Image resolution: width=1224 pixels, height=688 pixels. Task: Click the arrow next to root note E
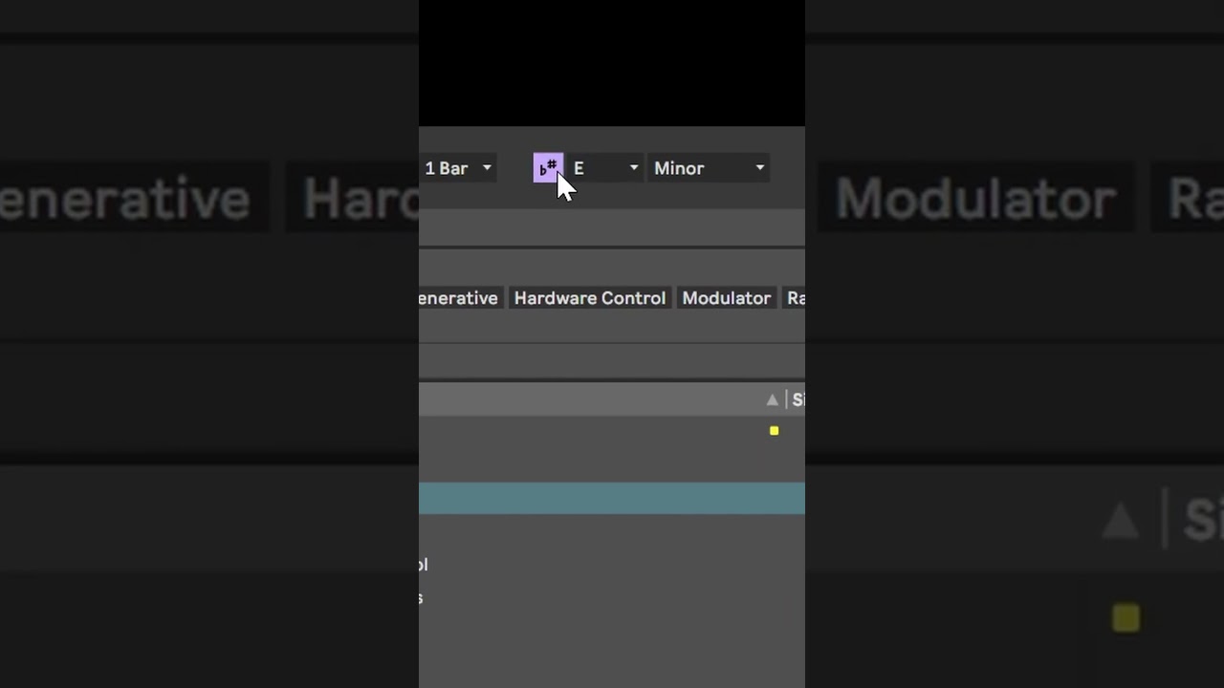(x=633, y=168)
